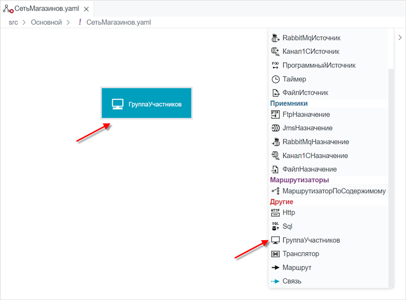Choose the Sql database icon
Screen dimensions: 406x300
pyautogui.click(x=275, y=226)
